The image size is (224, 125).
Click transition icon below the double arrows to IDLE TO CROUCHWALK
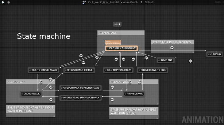(x=83, y=63)
